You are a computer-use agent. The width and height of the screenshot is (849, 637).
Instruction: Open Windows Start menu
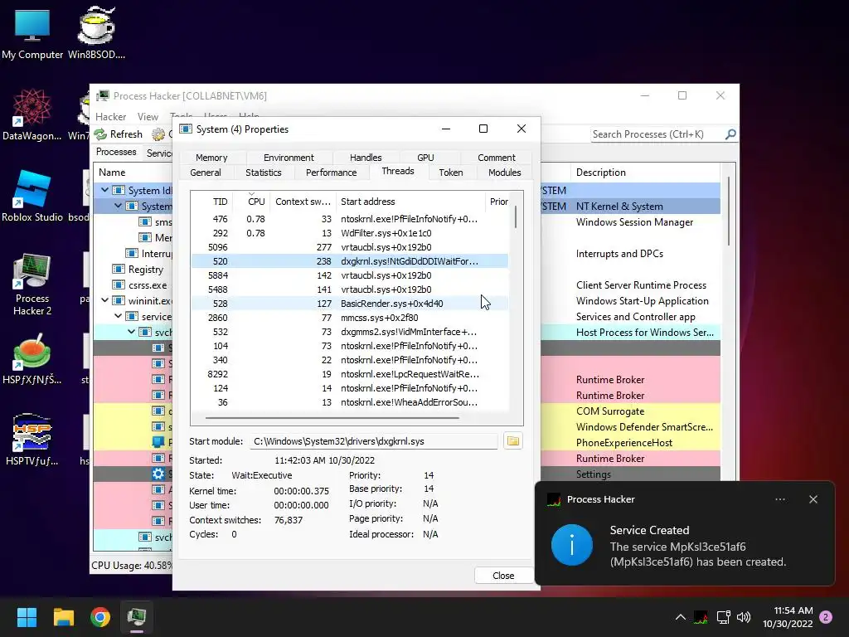point(27,617)
